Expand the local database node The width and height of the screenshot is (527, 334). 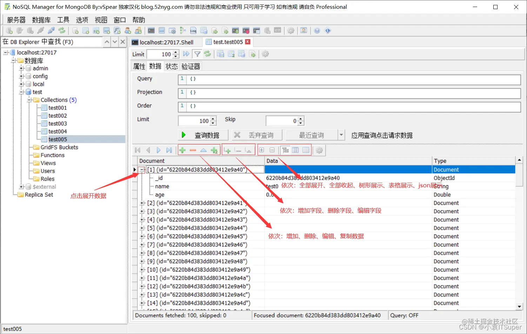(x=22, y=84)
